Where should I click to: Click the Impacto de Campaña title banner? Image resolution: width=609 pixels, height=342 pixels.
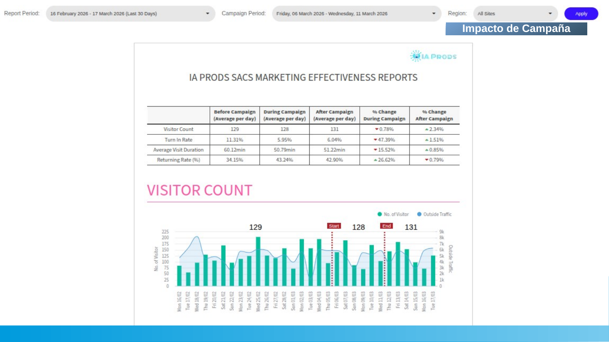tap(516, 29)
